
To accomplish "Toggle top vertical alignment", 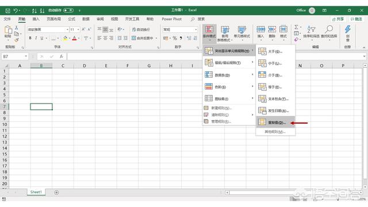I will (x=99, y=29).
